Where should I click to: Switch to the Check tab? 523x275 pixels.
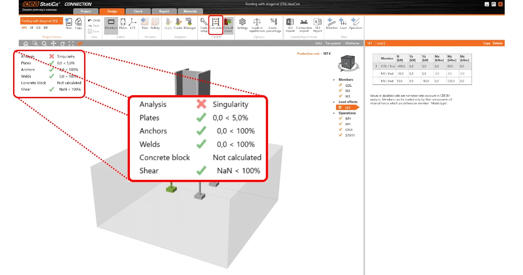[138, 11]
